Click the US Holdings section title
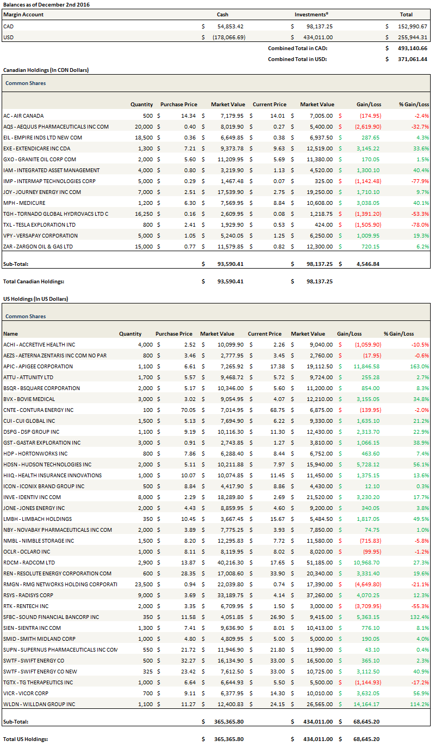This screenshot has height=747, width=435. [x=35, y=299]
